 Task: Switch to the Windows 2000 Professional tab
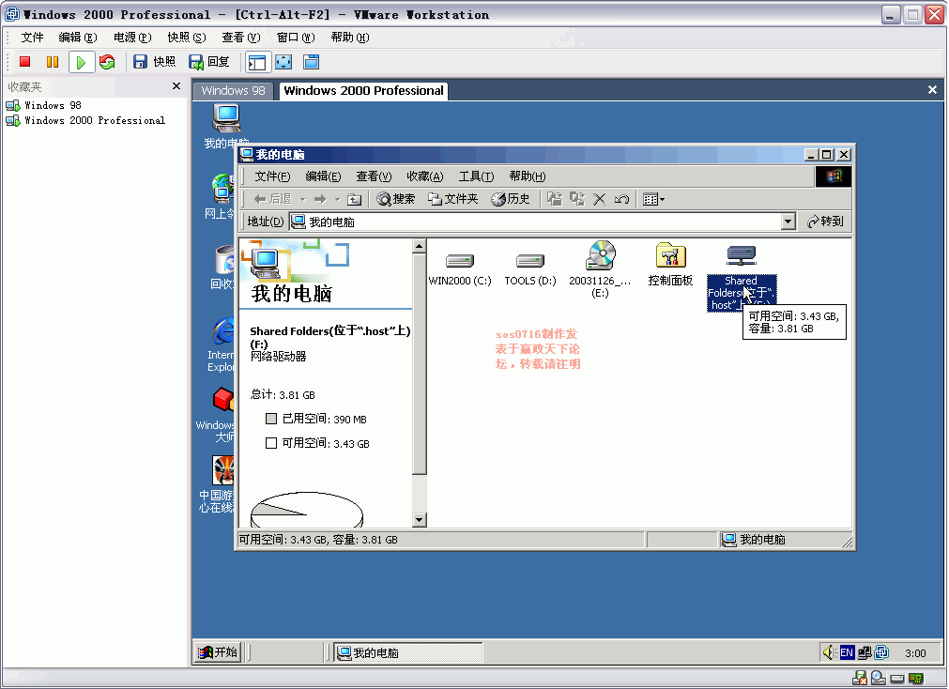coord(363,91)
